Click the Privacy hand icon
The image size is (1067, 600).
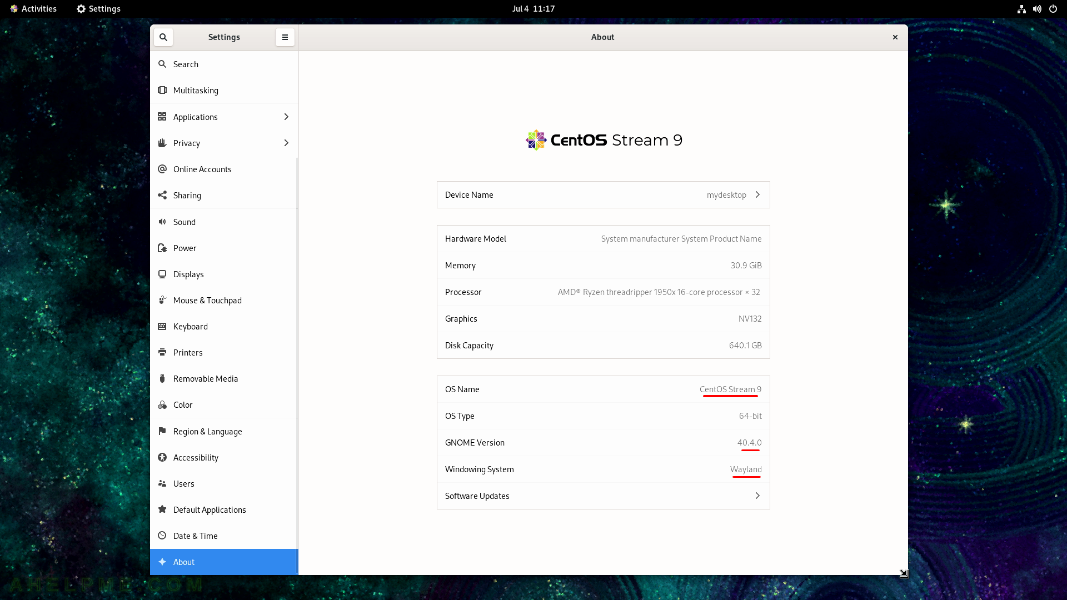[x=162, y=143]
